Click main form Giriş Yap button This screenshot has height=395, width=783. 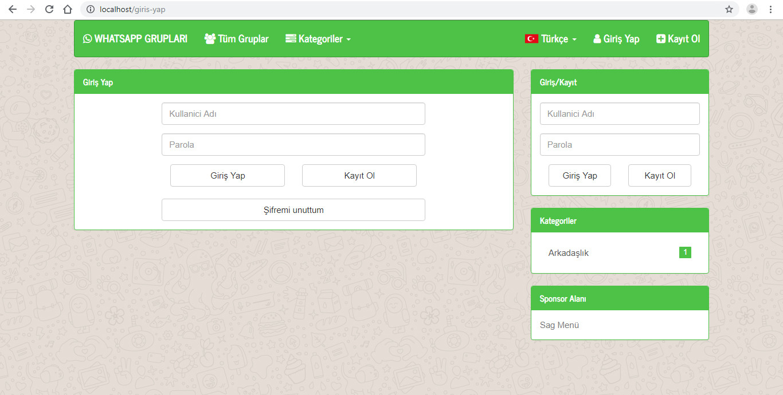[228, 176]
